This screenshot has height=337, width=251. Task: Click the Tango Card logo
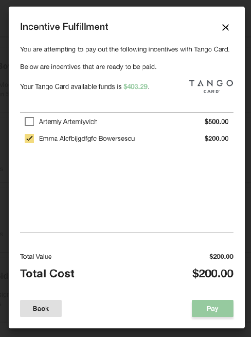tap(211, 86)
